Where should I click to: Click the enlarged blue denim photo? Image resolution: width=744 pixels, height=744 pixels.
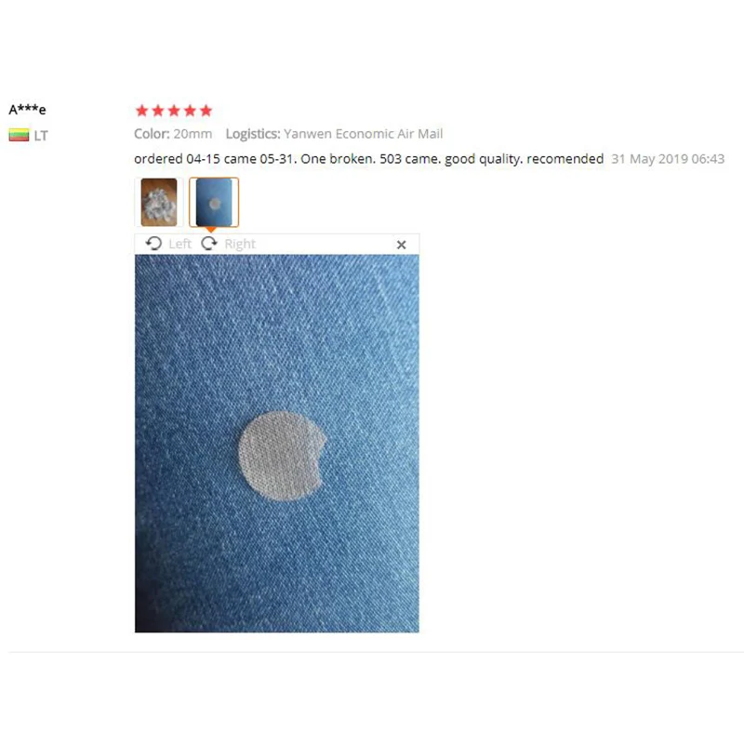pos(276,444)
